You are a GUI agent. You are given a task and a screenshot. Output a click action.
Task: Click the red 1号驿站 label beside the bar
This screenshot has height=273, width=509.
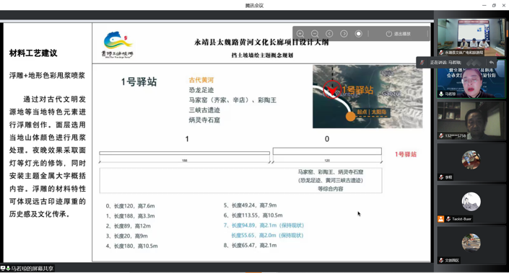pos(406,154)
